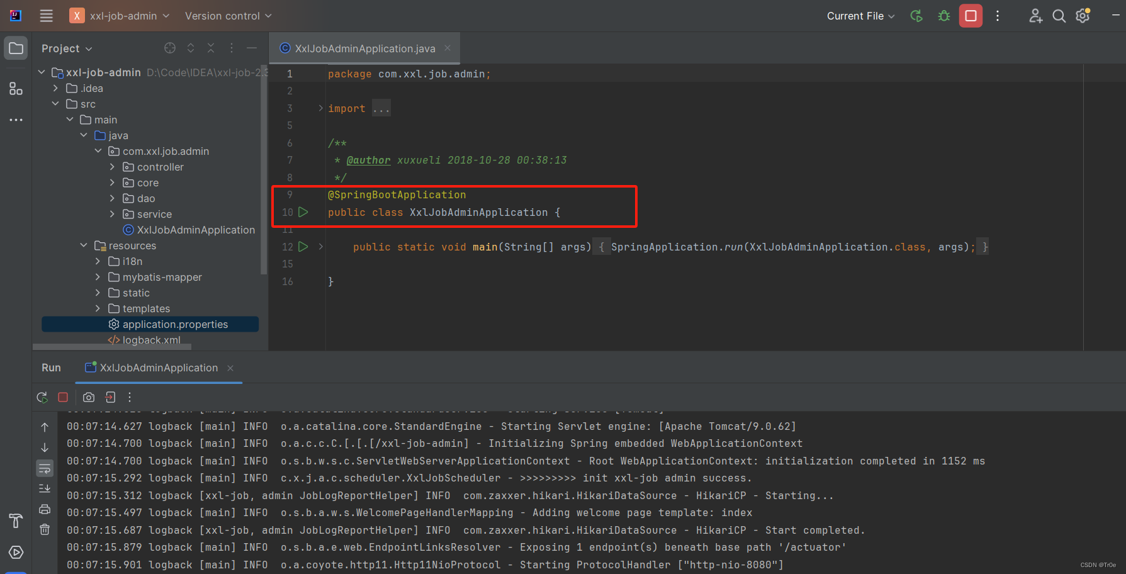Viewport: 1126px width, 574px height.
Task: Toggle soft-wrap in the console
Action: point(45,468)
